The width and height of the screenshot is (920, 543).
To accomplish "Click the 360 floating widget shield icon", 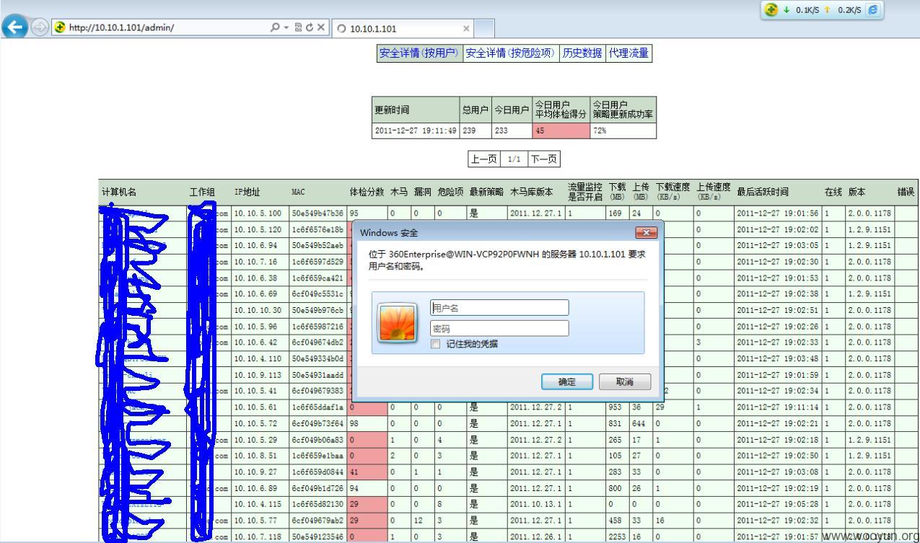I will click(x=772, y=10).
